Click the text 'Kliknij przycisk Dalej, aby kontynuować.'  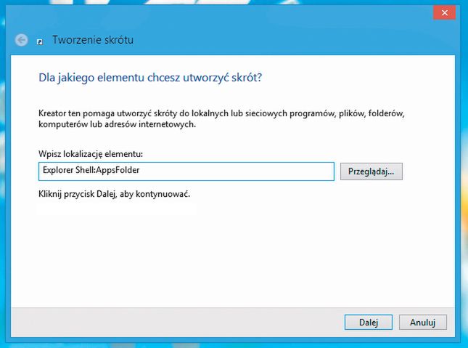coord(115,194)
